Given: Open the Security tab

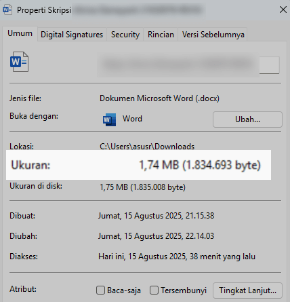Looking at the screenshot, I should pos(125,35).
